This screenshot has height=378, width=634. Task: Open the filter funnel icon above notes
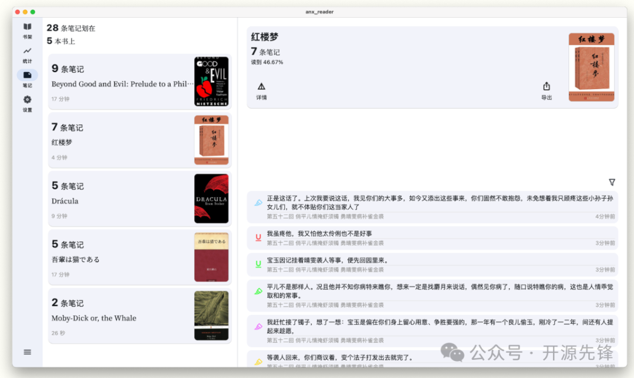[612, 182]
